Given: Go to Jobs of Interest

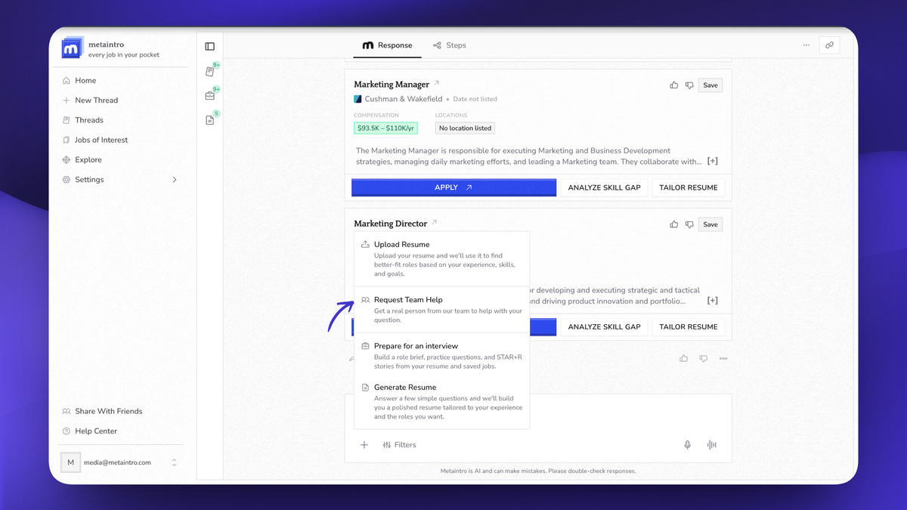Looking at the screenshot, I should click(94, 140).
